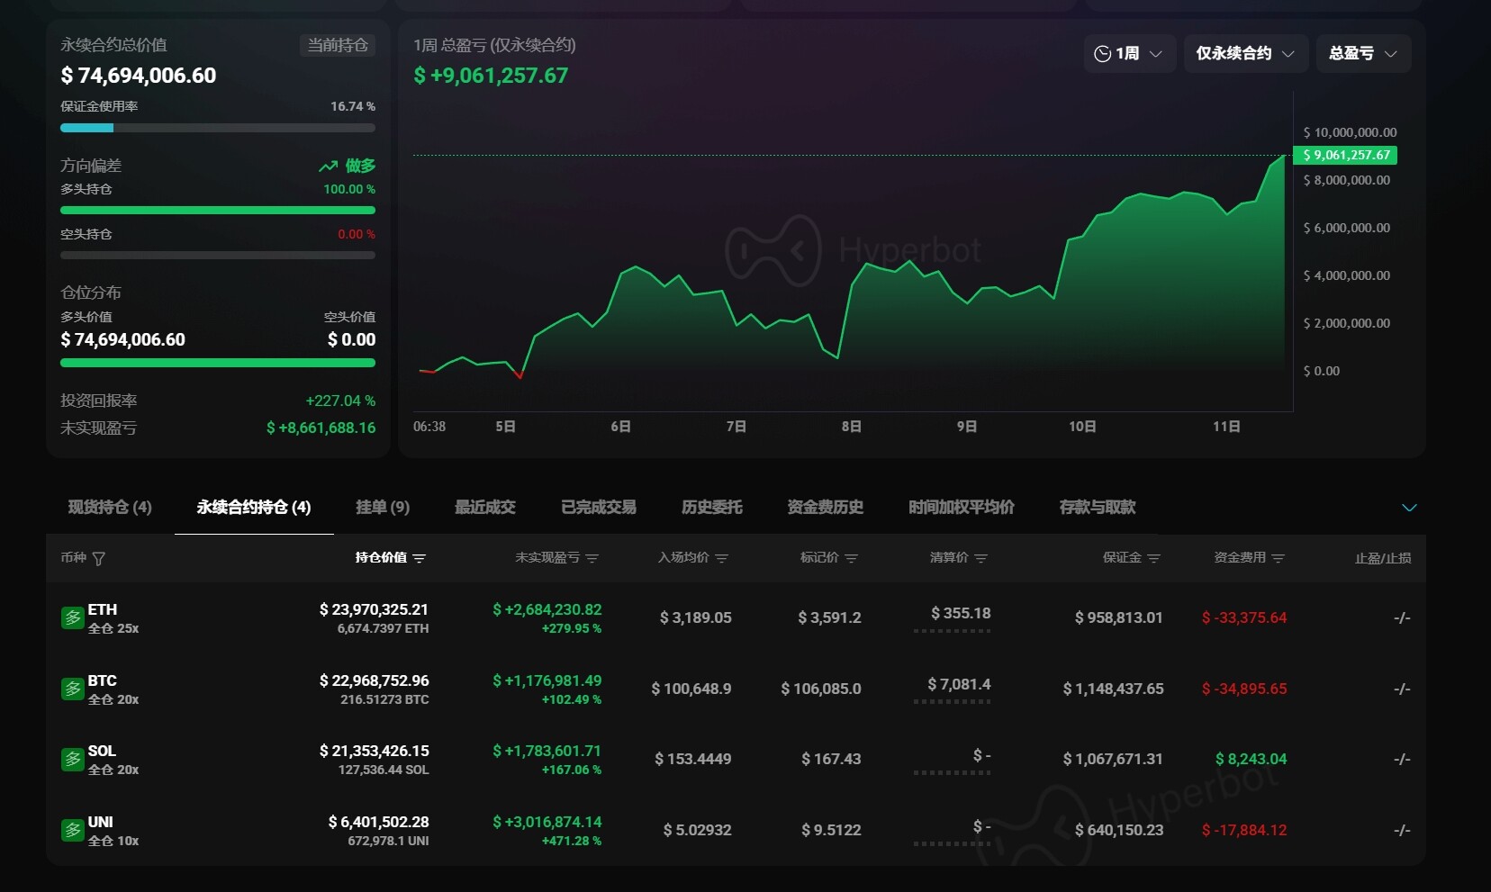
Task: Click the sort icon beside 标记价 header
Action: click(x=852, y=558)
